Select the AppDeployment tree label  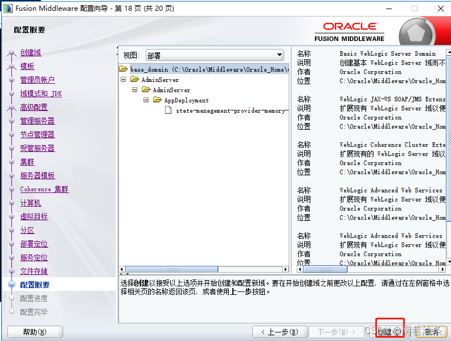[186, 100]
